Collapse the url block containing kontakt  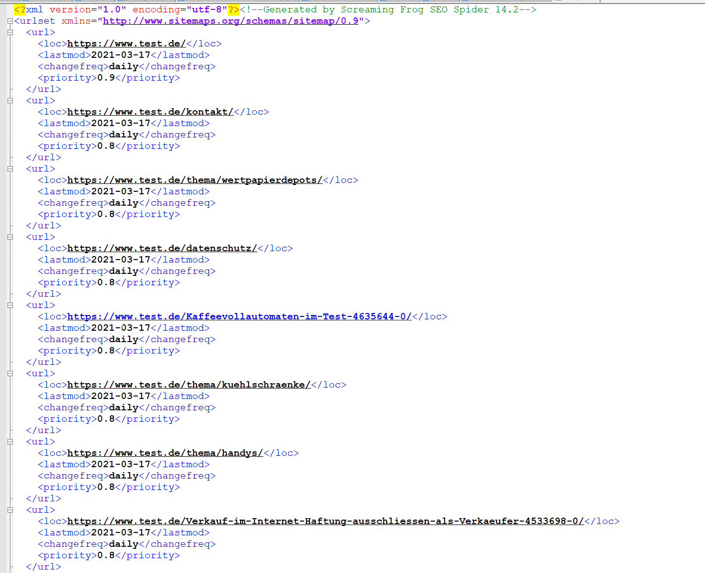coord(10,101)
